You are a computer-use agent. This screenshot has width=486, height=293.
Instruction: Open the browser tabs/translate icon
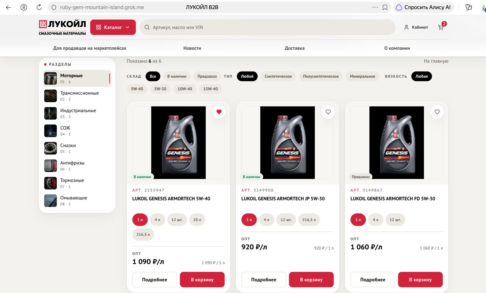tap(469, 7)
